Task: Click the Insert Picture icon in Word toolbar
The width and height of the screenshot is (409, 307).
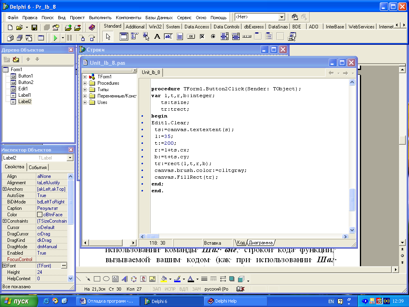Action: [152, 279]
